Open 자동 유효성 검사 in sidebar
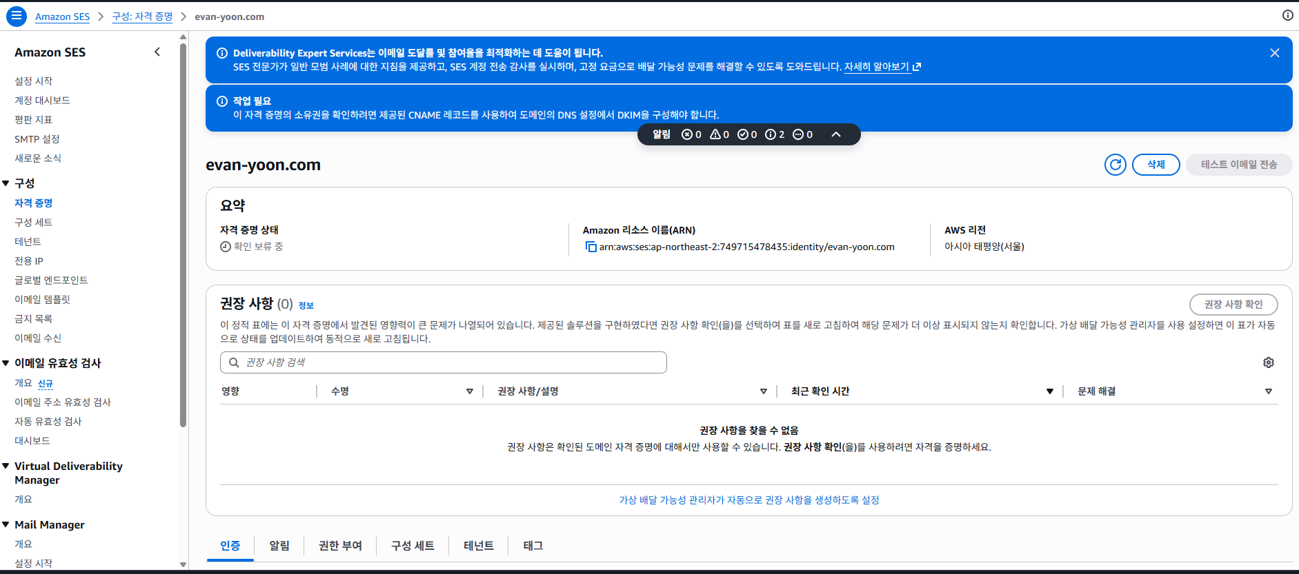This screenshot has height=574, width=1299. [x=48, y=422]
